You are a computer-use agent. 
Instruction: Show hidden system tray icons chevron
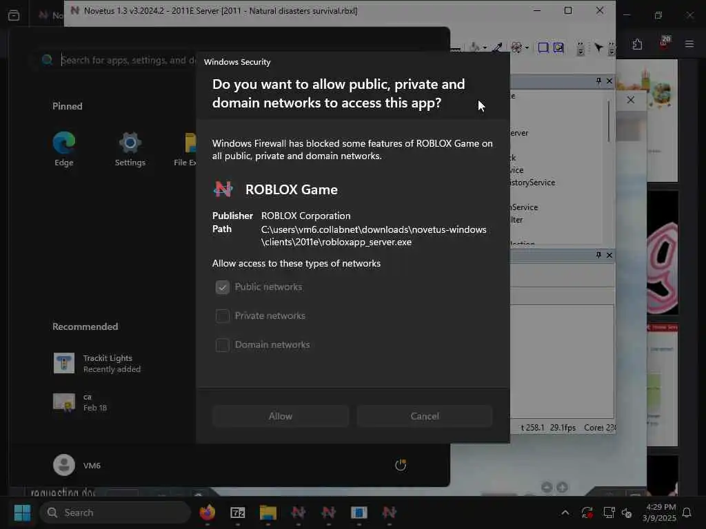[x=565, y=512]
